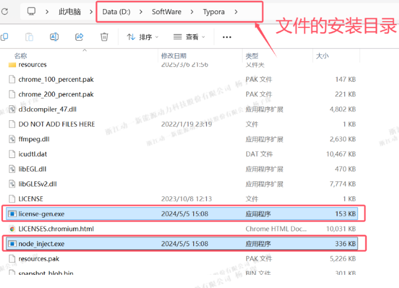
Task: Click the 2023/10/8 12:13 date cell
Action: pos(186,199)
